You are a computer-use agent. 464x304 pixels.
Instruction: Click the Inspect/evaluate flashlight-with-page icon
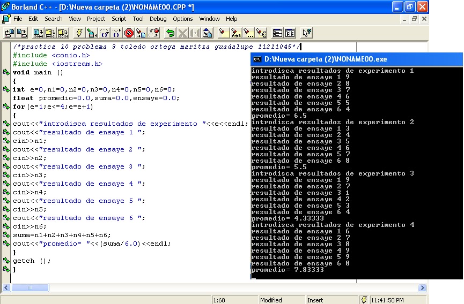(141, 33)
